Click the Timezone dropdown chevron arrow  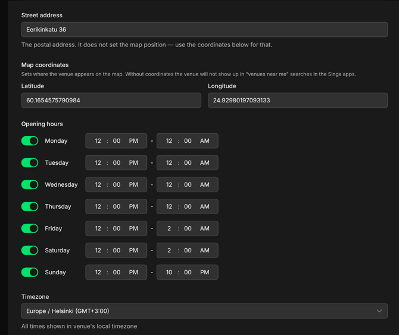[x=379, y=311]
